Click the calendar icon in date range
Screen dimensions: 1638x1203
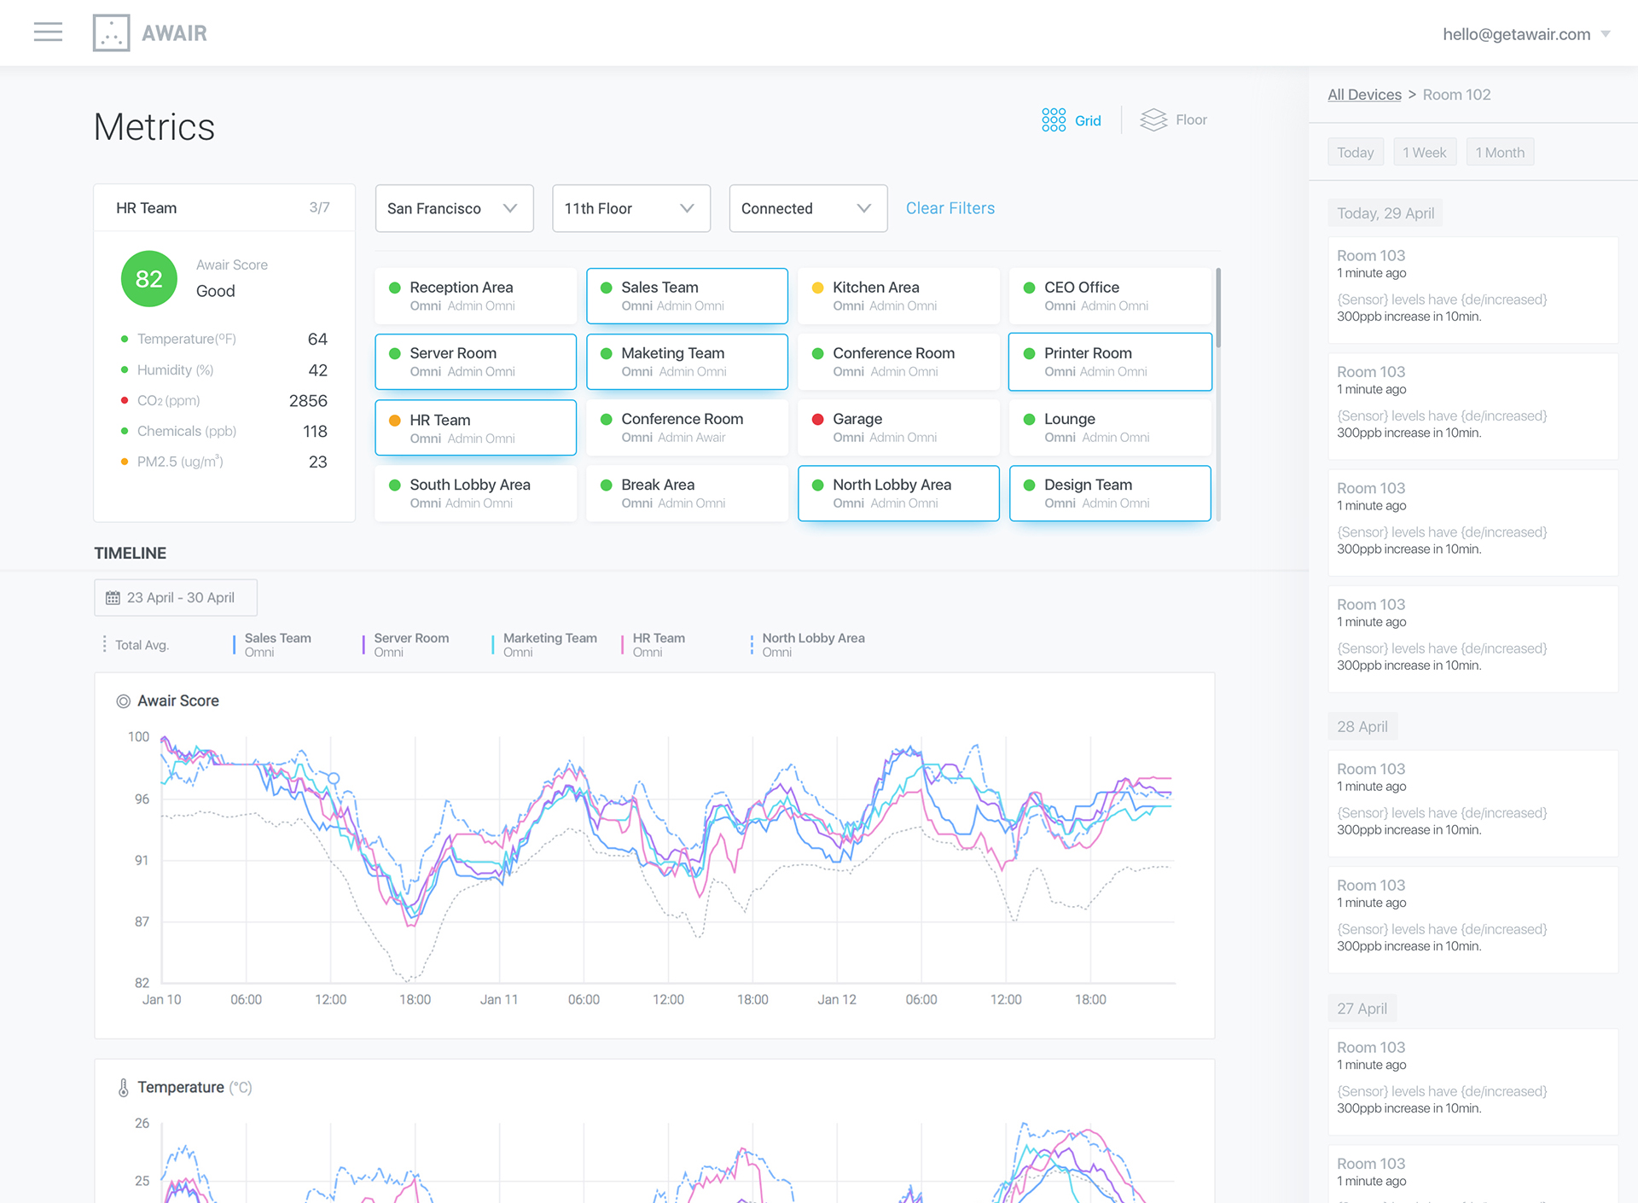pos(113,598)
